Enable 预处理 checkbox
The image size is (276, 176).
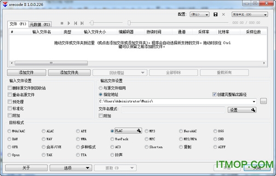(x=10, y=101)
